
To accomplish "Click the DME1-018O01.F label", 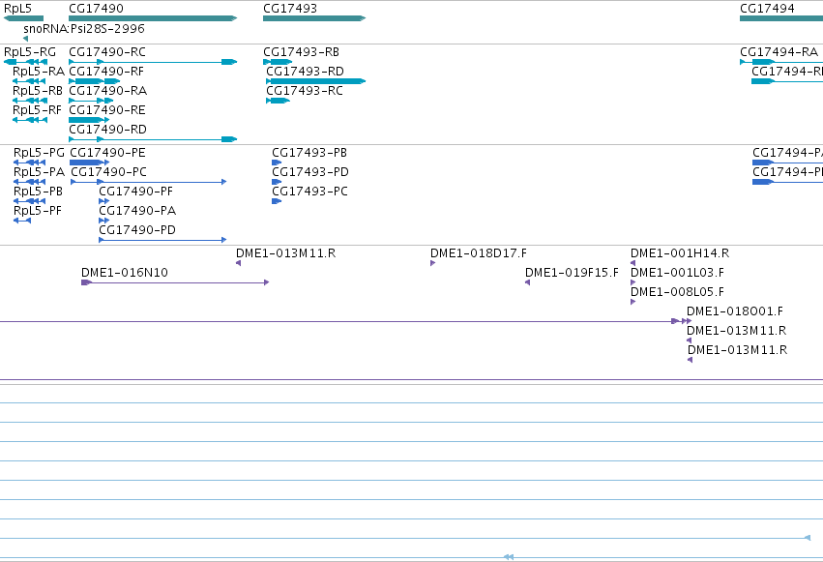I will 735,311.
